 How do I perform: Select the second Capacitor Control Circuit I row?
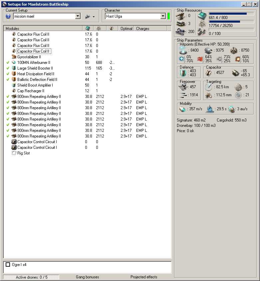(37, 147)
